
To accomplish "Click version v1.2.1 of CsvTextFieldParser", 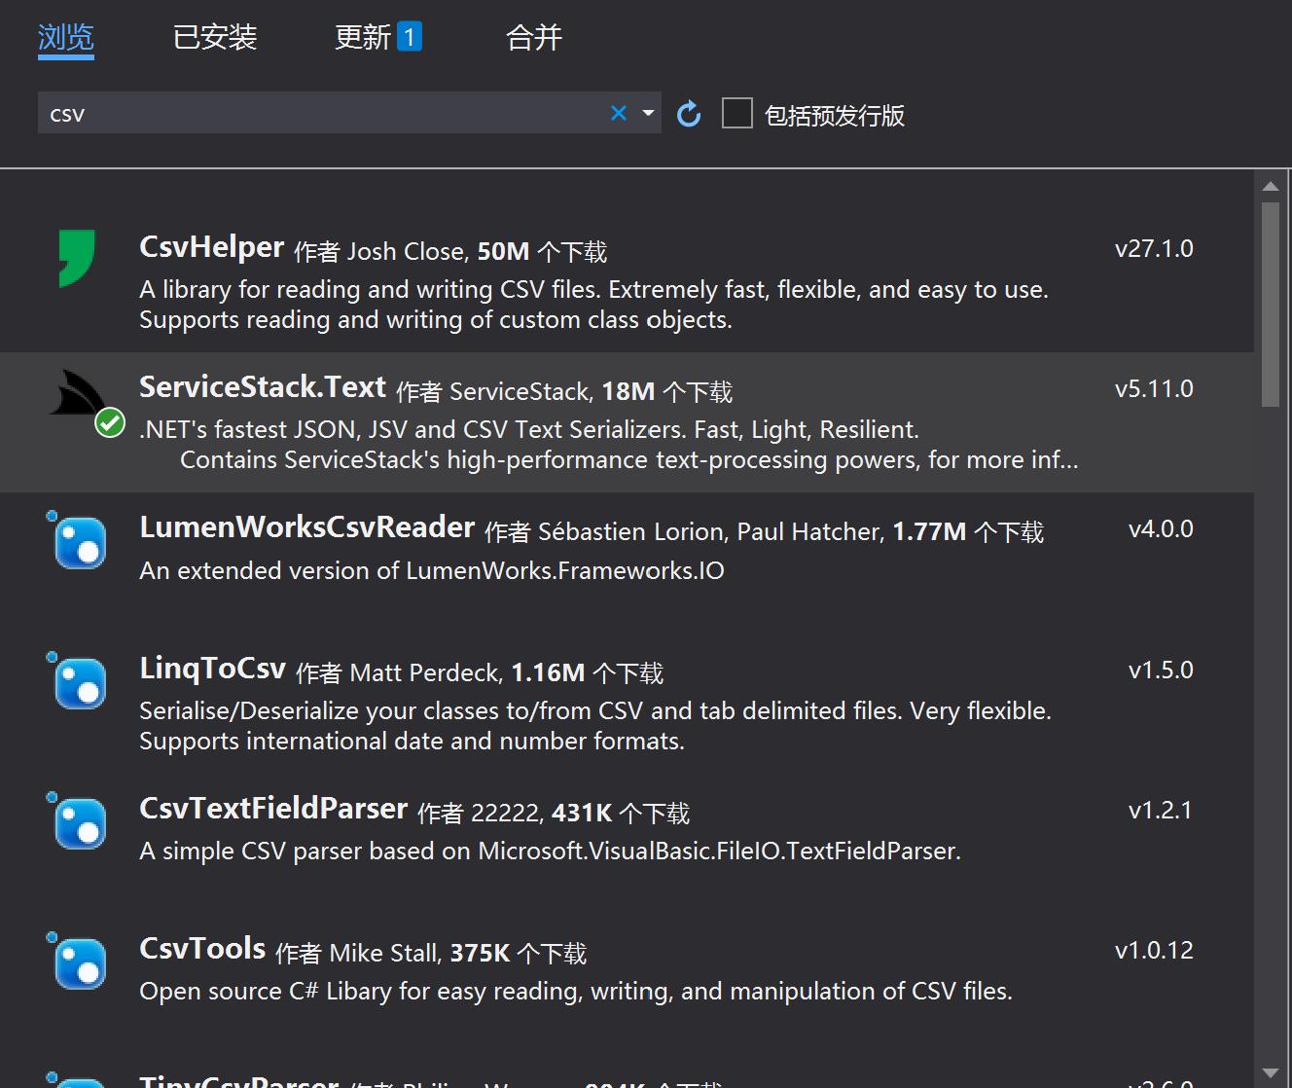I will pyautogui.click(x=1161, y=811).
